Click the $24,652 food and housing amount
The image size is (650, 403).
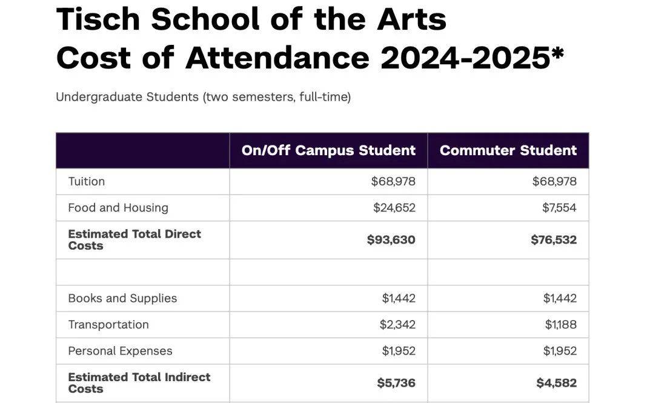pos(394,208)
